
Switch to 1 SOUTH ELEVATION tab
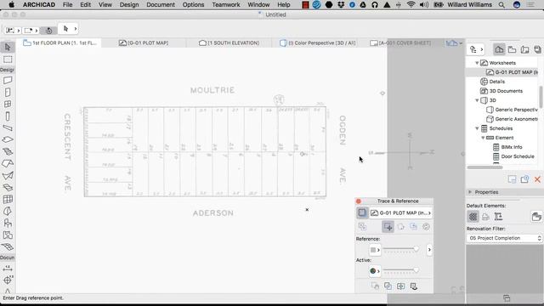pyautogui.click(x=229, y=42)
